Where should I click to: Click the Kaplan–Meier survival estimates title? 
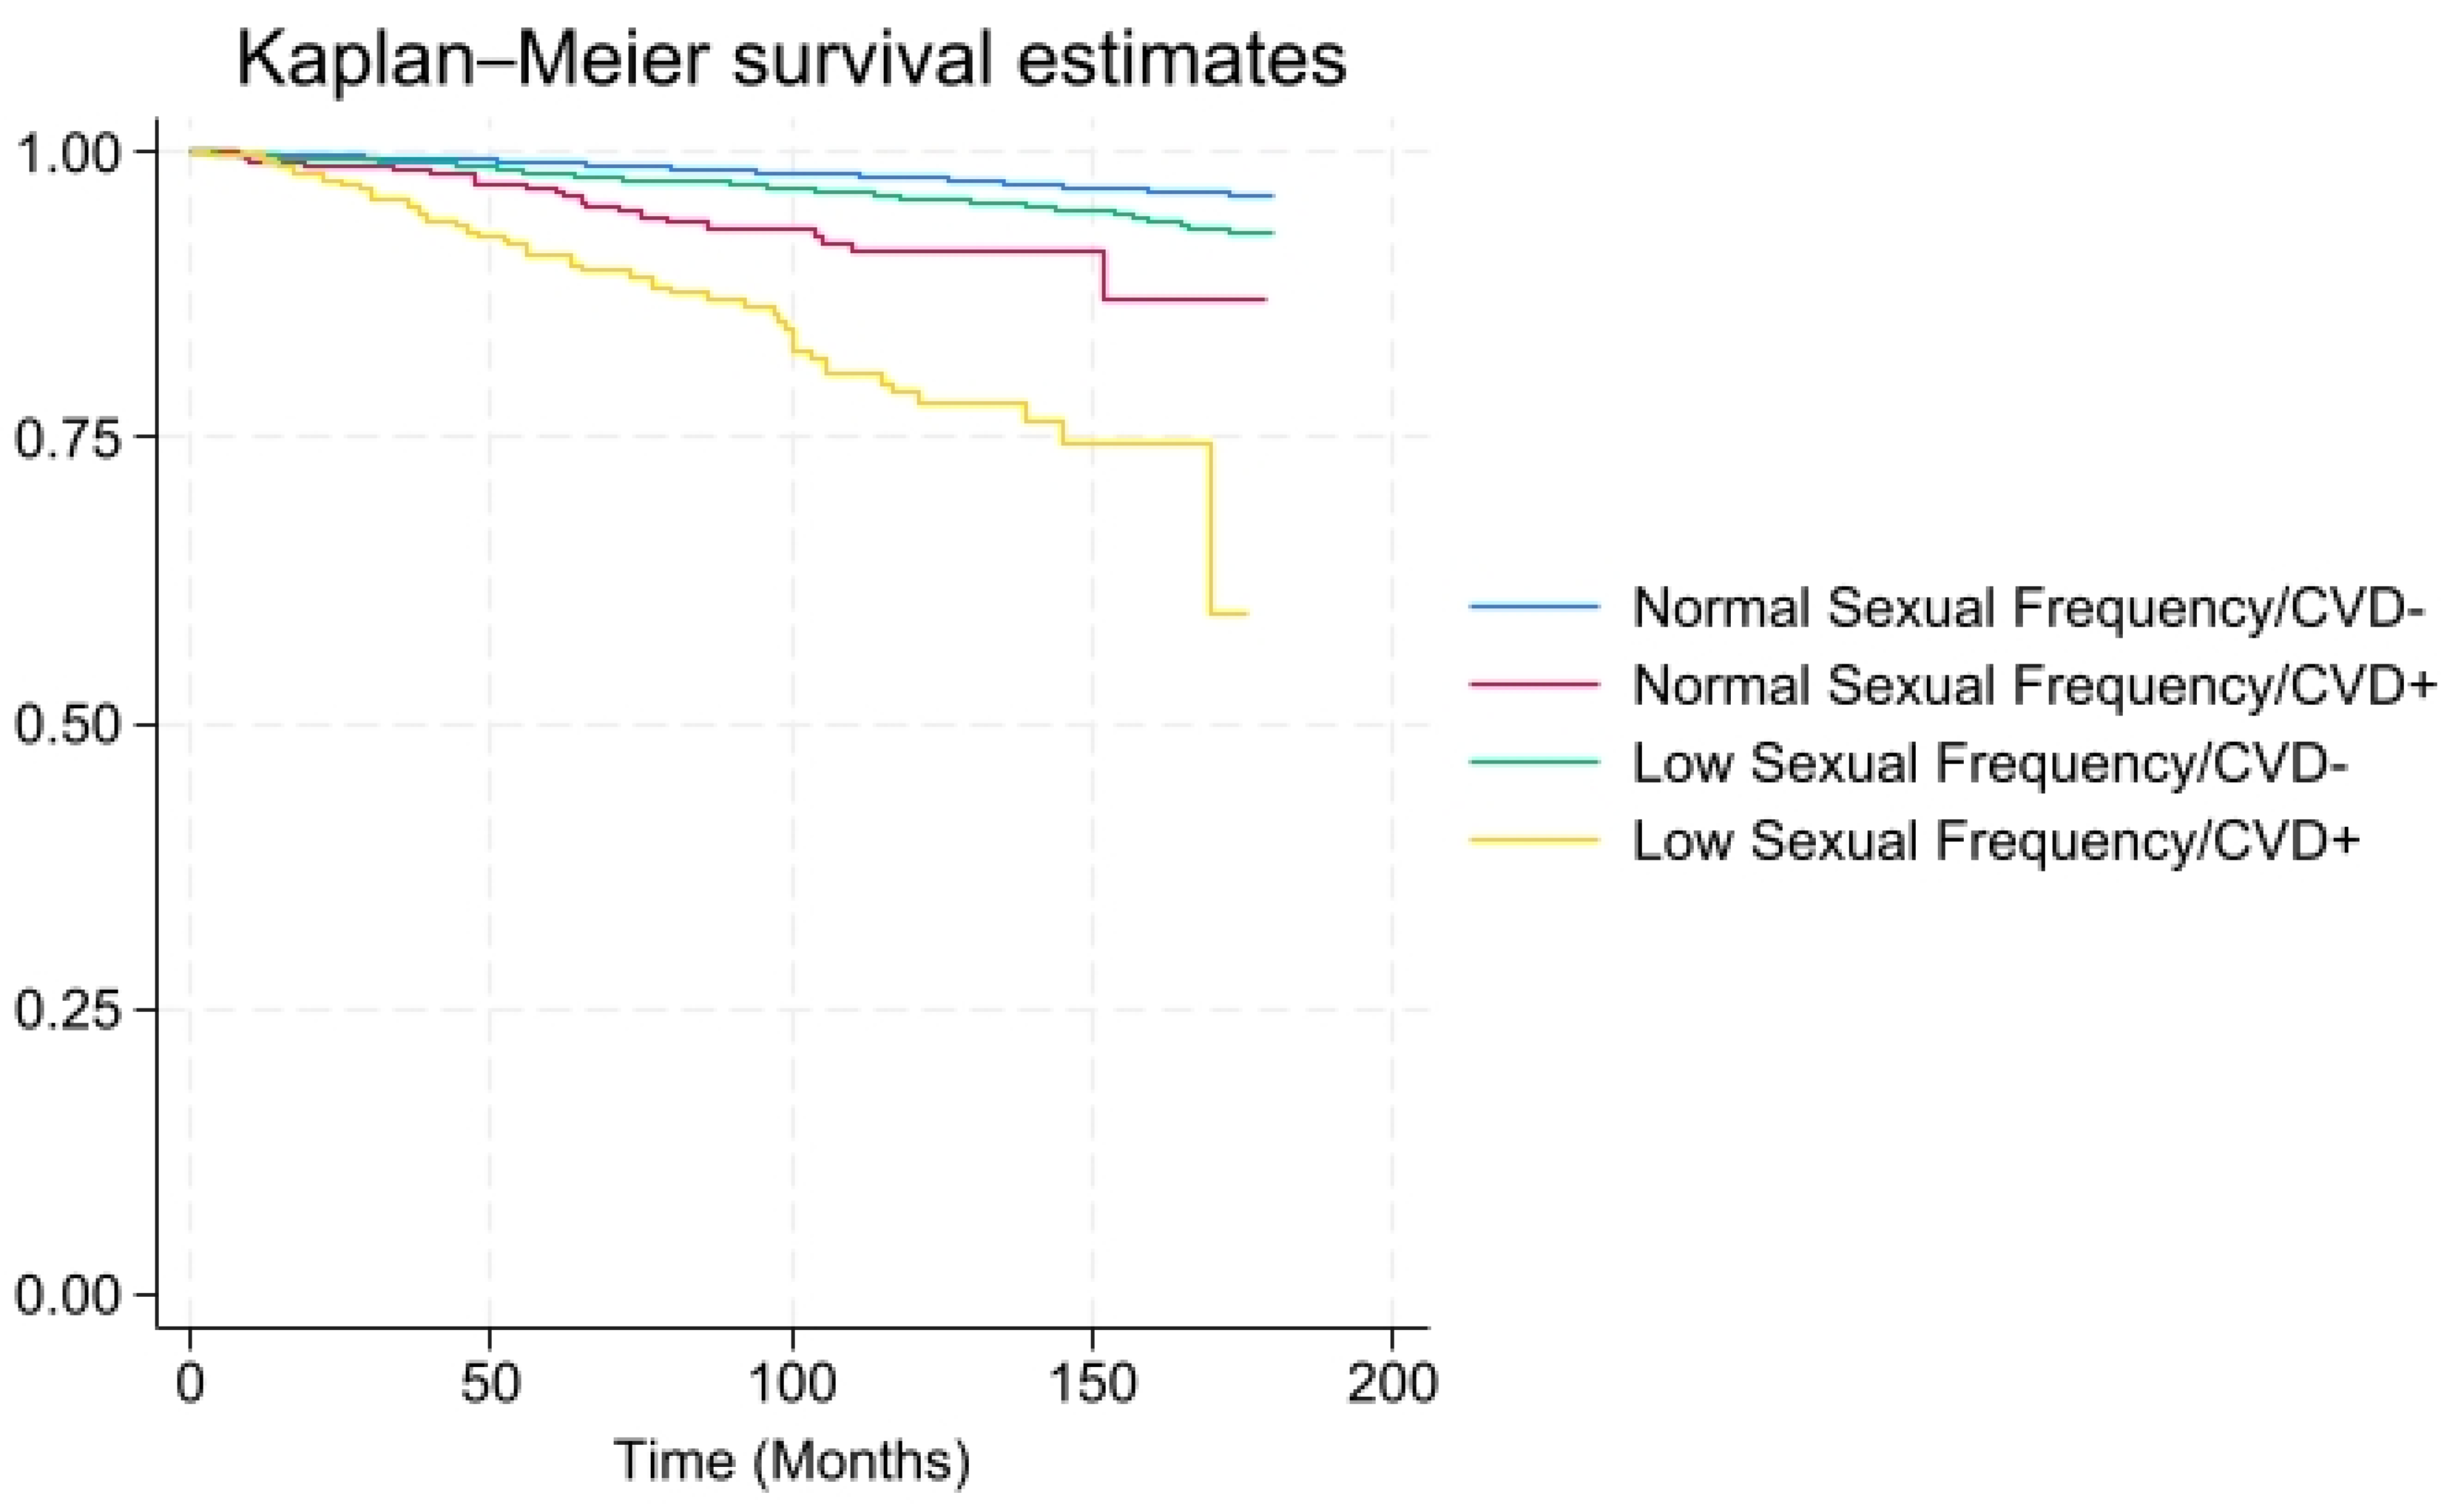tap(791, 60)
